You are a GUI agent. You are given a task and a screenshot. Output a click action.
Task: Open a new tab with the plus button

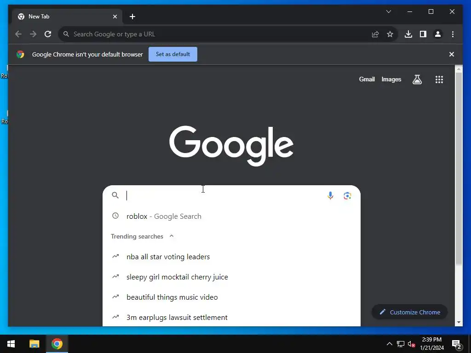coord(132,17)
